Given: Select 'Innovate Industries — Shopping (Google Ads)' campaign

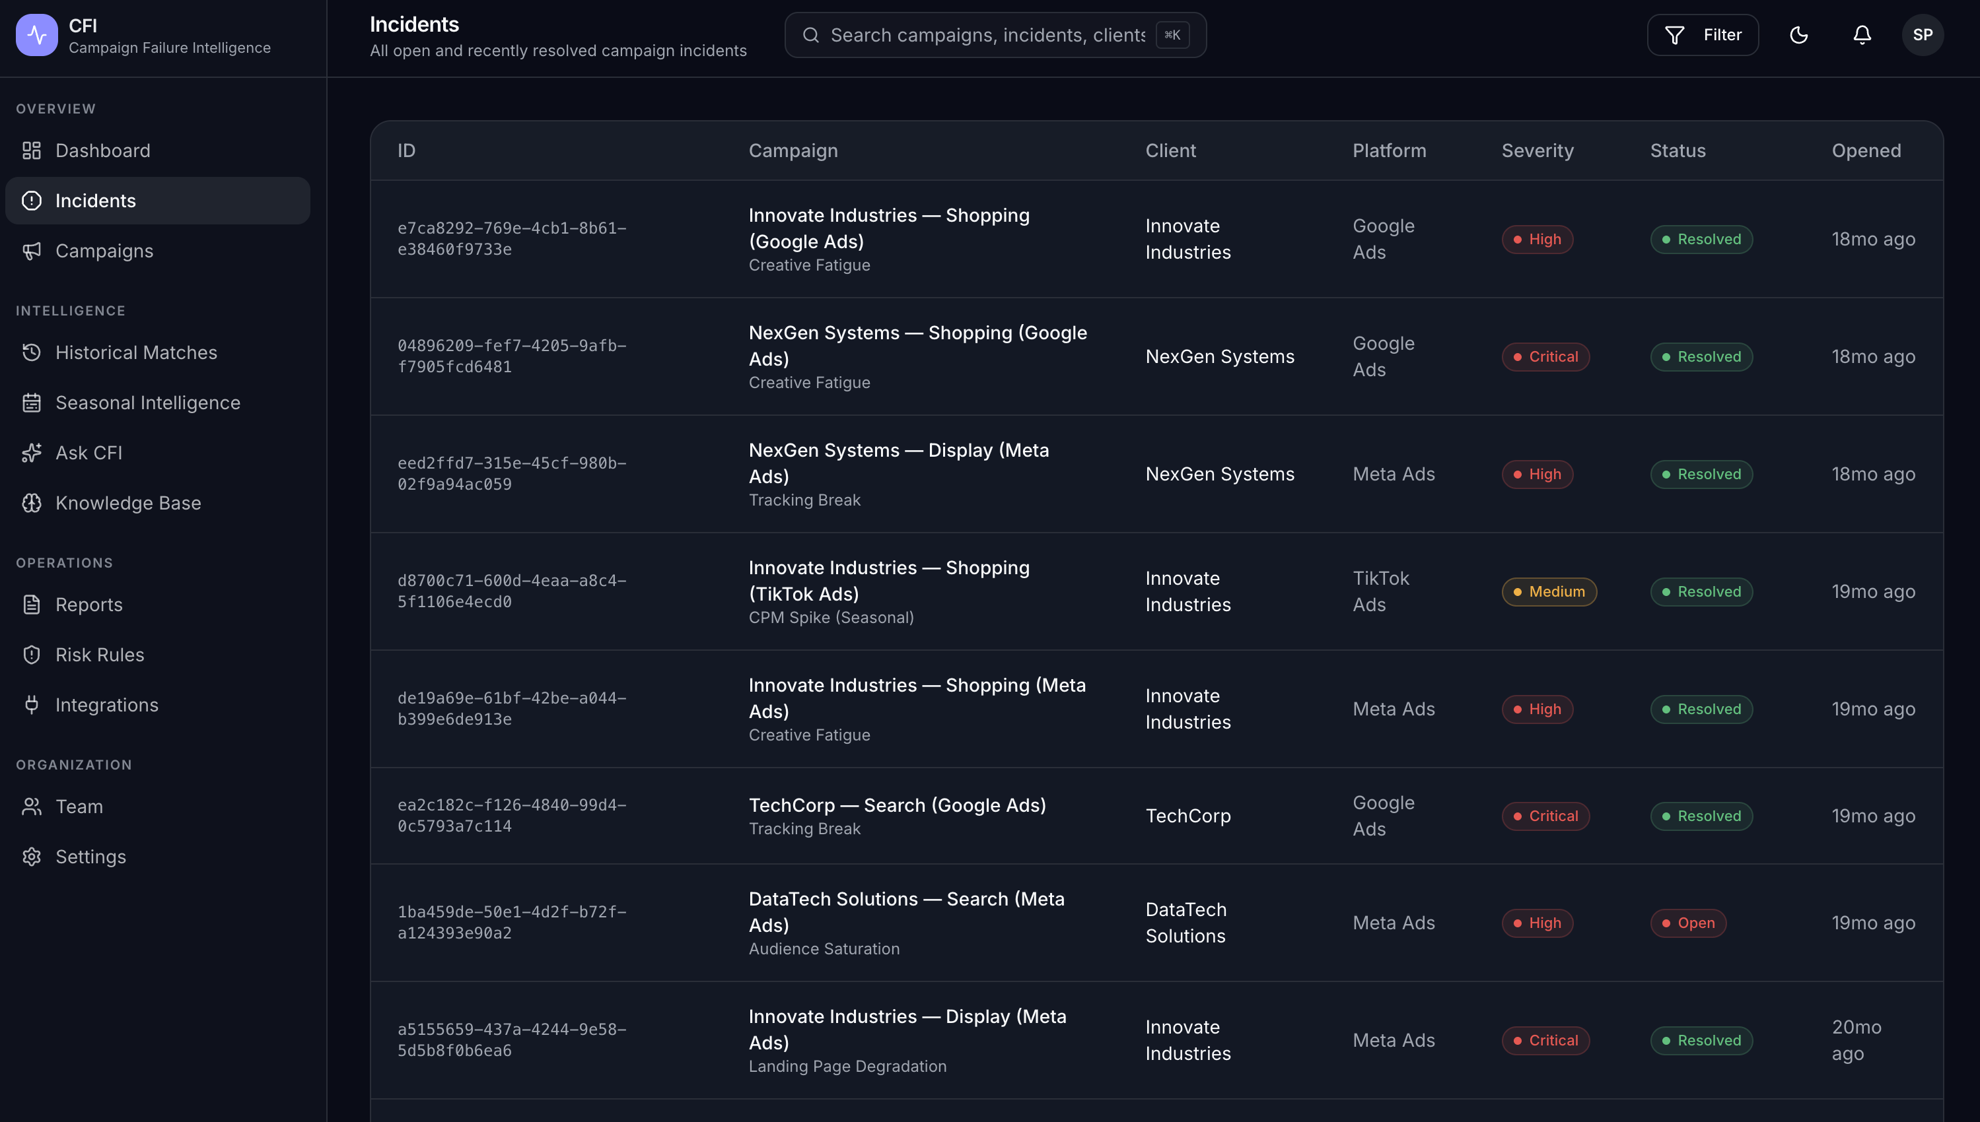Looking at the screenshot, I should pos(888,228).
